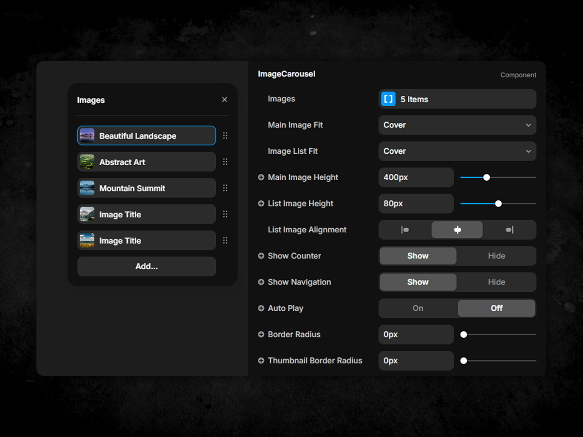
Task: Select right alignment for list images
Action: tap(509, 230)
